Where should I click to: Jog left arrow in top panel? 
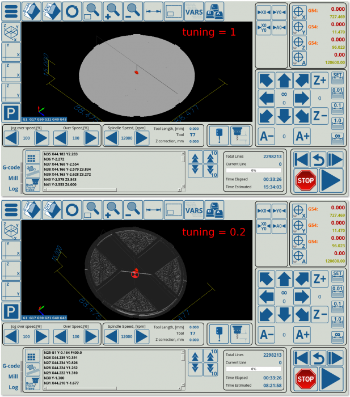(x=267, y=98)
